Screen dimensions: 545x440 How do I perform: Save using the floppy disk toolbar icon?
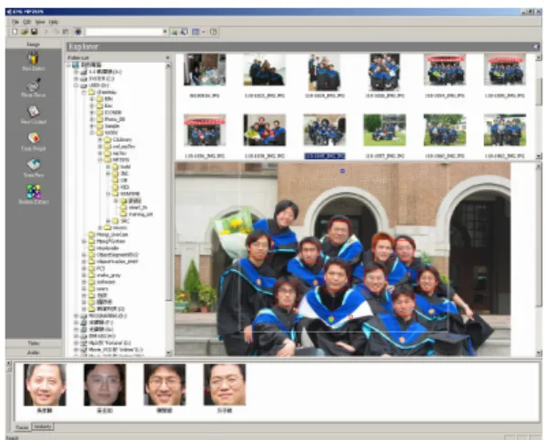coord(34,32)
